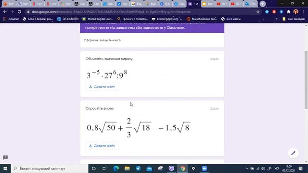Open the LearningApps.org bookmark
This screenshot has height=173, width=308.
click(x=167, y=19)
